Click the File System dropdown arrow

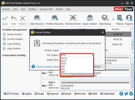point(92,55)
